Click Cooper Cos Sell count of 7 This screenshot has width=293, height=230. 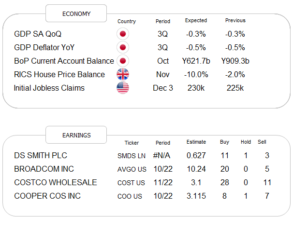tap(267, 196)
